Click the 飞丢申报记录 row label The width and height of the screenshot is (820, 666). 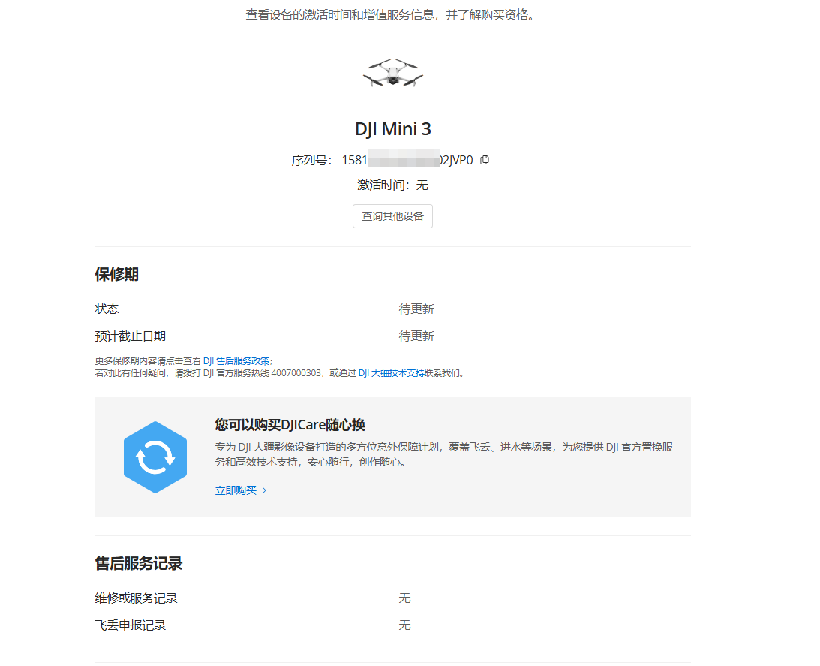coord(131,625)
